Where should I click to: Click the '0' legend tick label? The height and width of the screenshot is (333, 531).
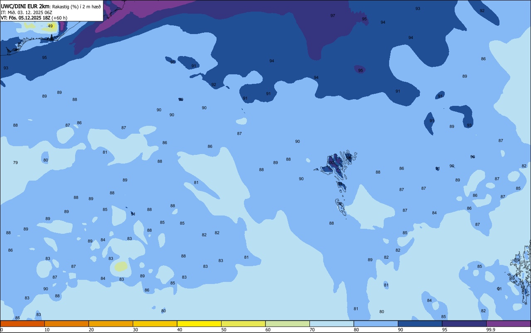point(2,330)
